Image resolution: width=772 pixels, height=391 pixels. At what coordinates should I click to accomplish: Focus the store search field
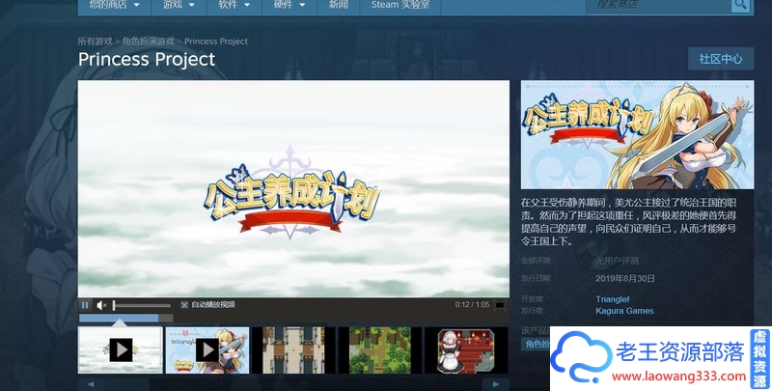(x=659, y=5)
